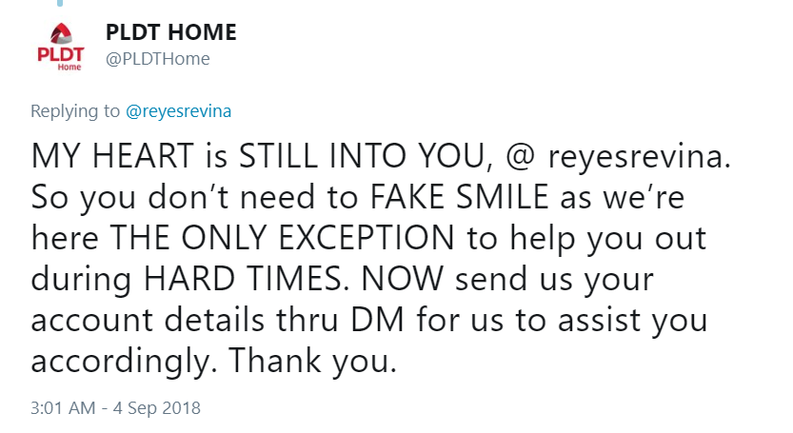
Task: Open the @reyesrevina reply-to link
Action: 178,110
